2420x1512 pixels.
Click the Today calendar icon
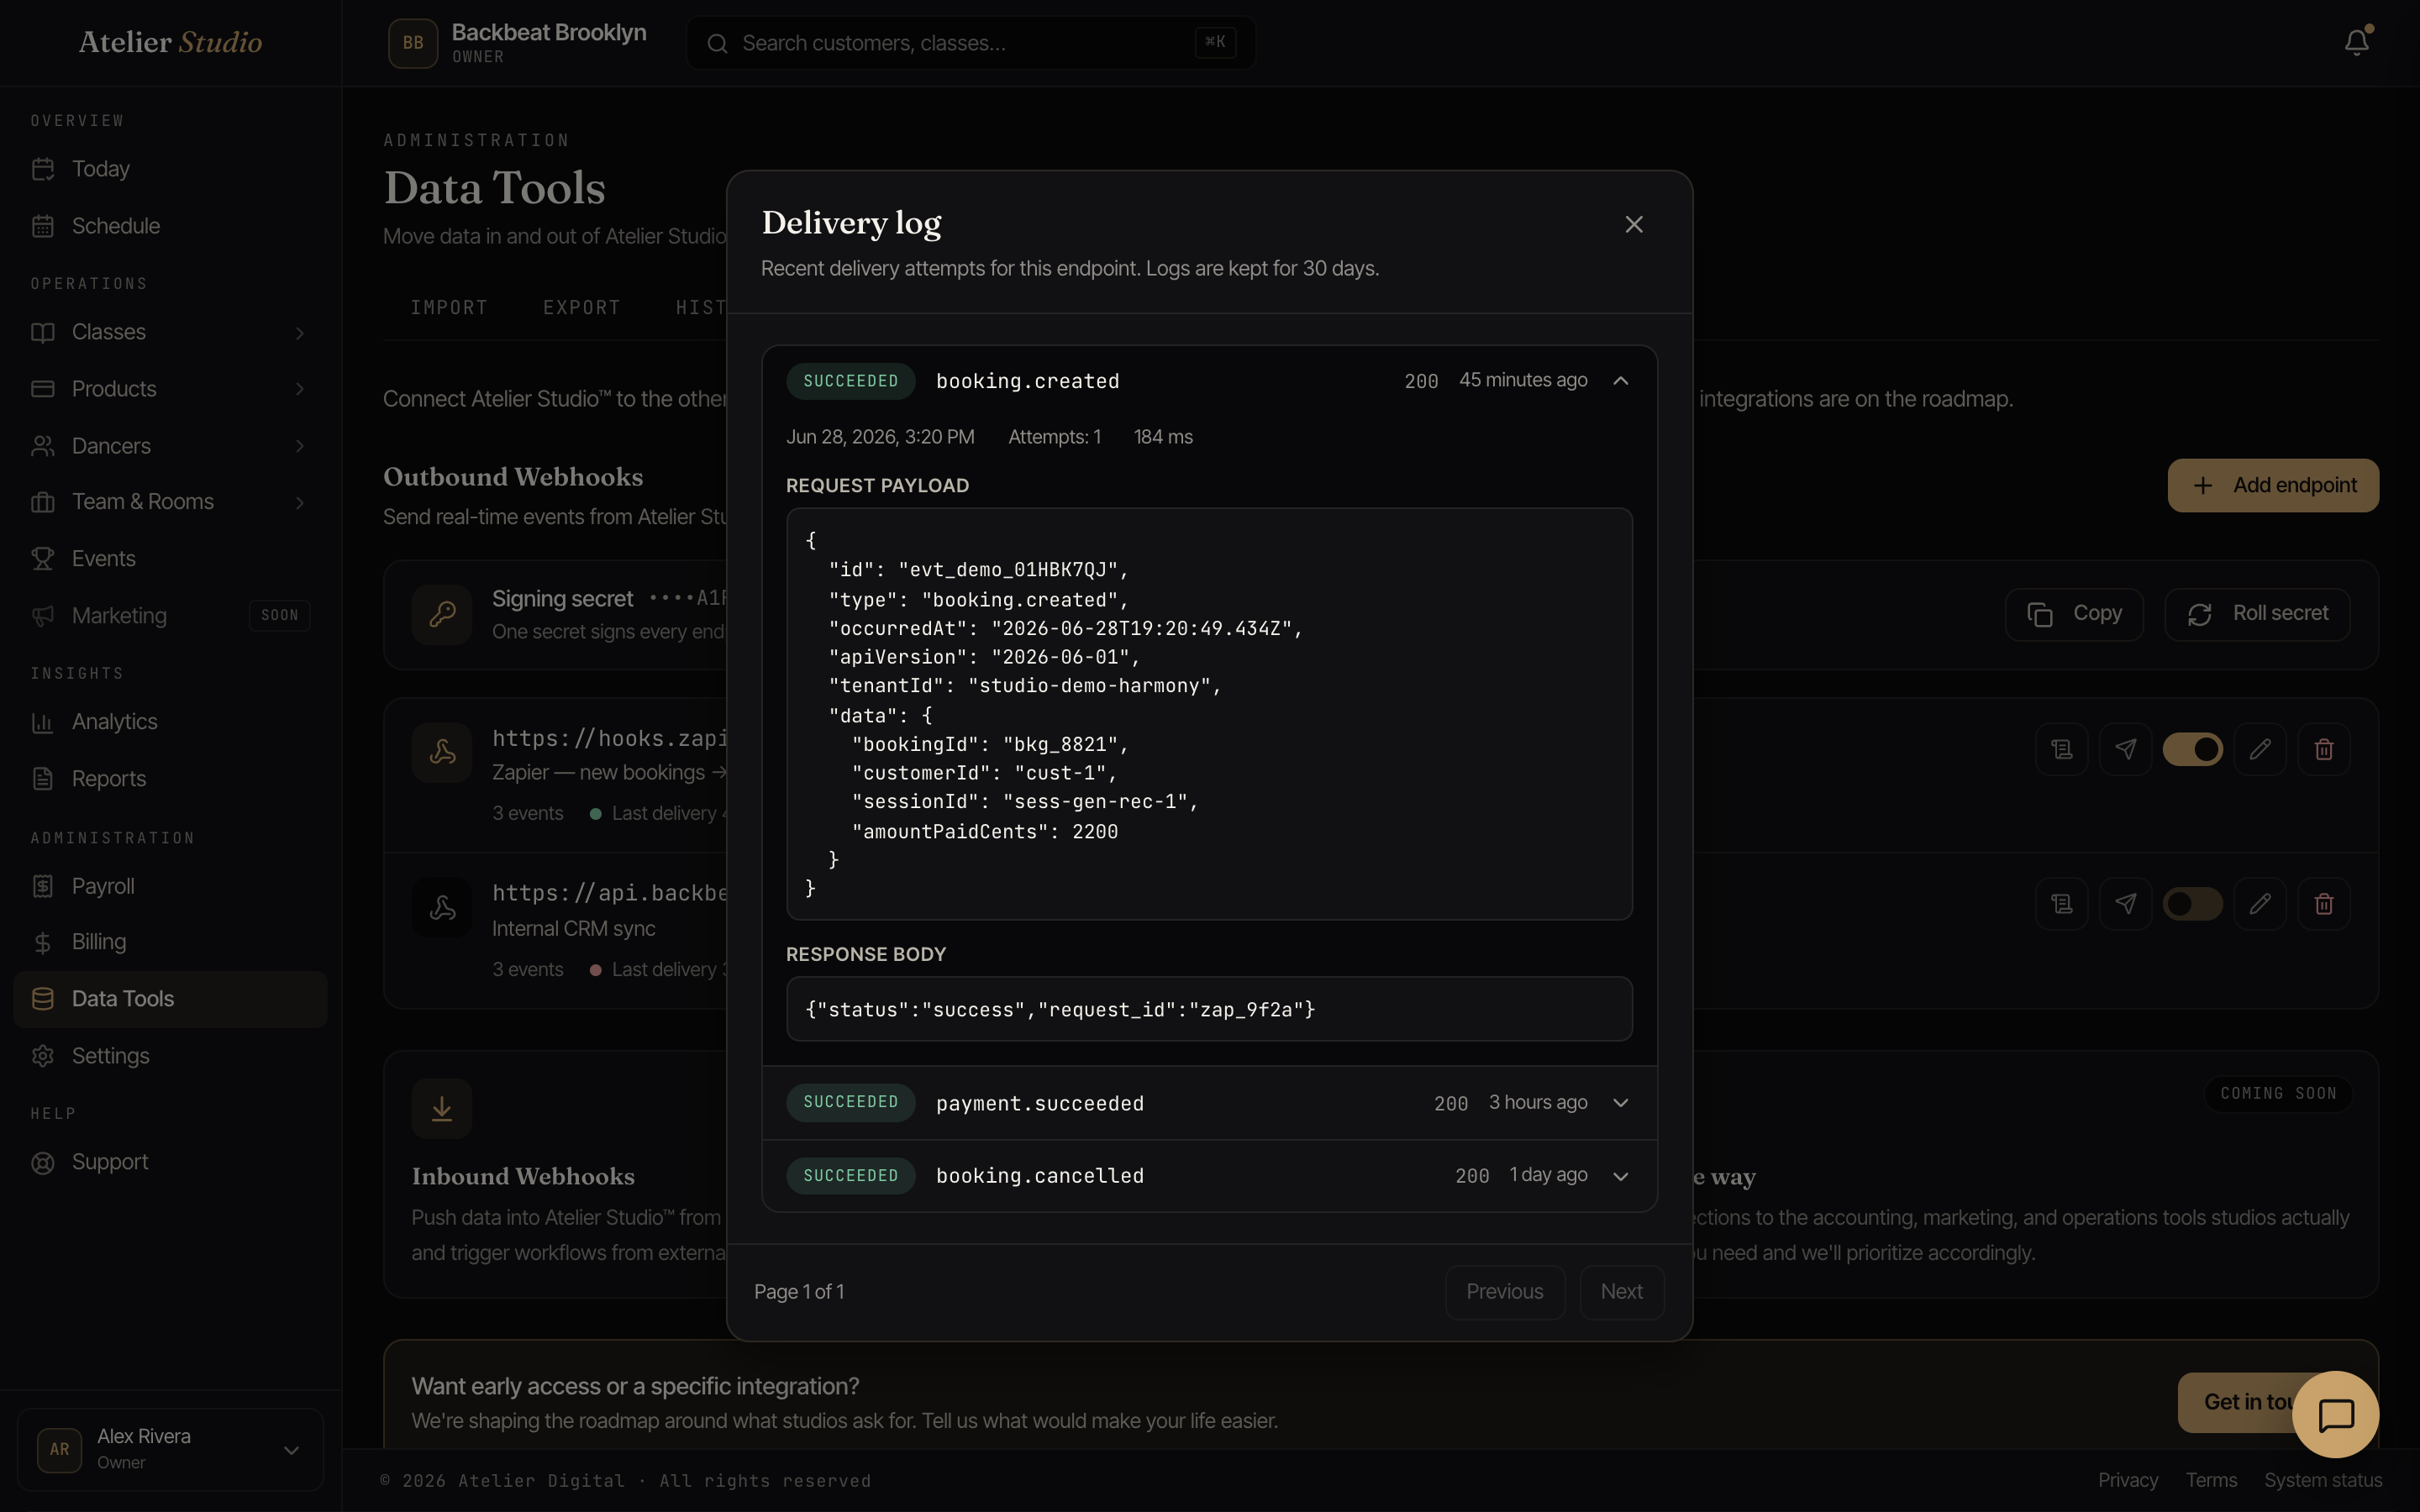43,169
